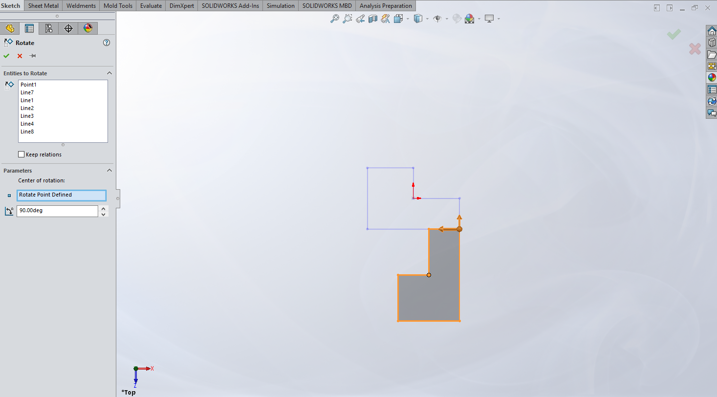Click the 90.00deg rotation angle field

57,211
